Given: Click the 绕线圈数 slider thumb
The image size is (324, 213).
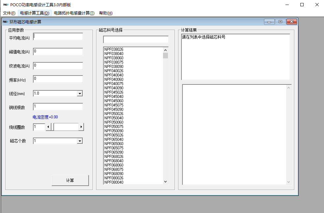Looking at the screenshot, I should coord(52,127).
